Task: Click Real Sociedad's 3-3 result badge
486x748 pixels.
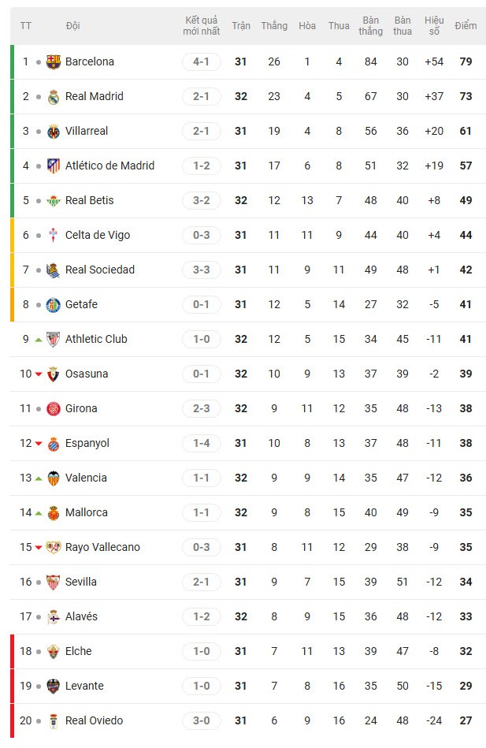Action: 202,270
